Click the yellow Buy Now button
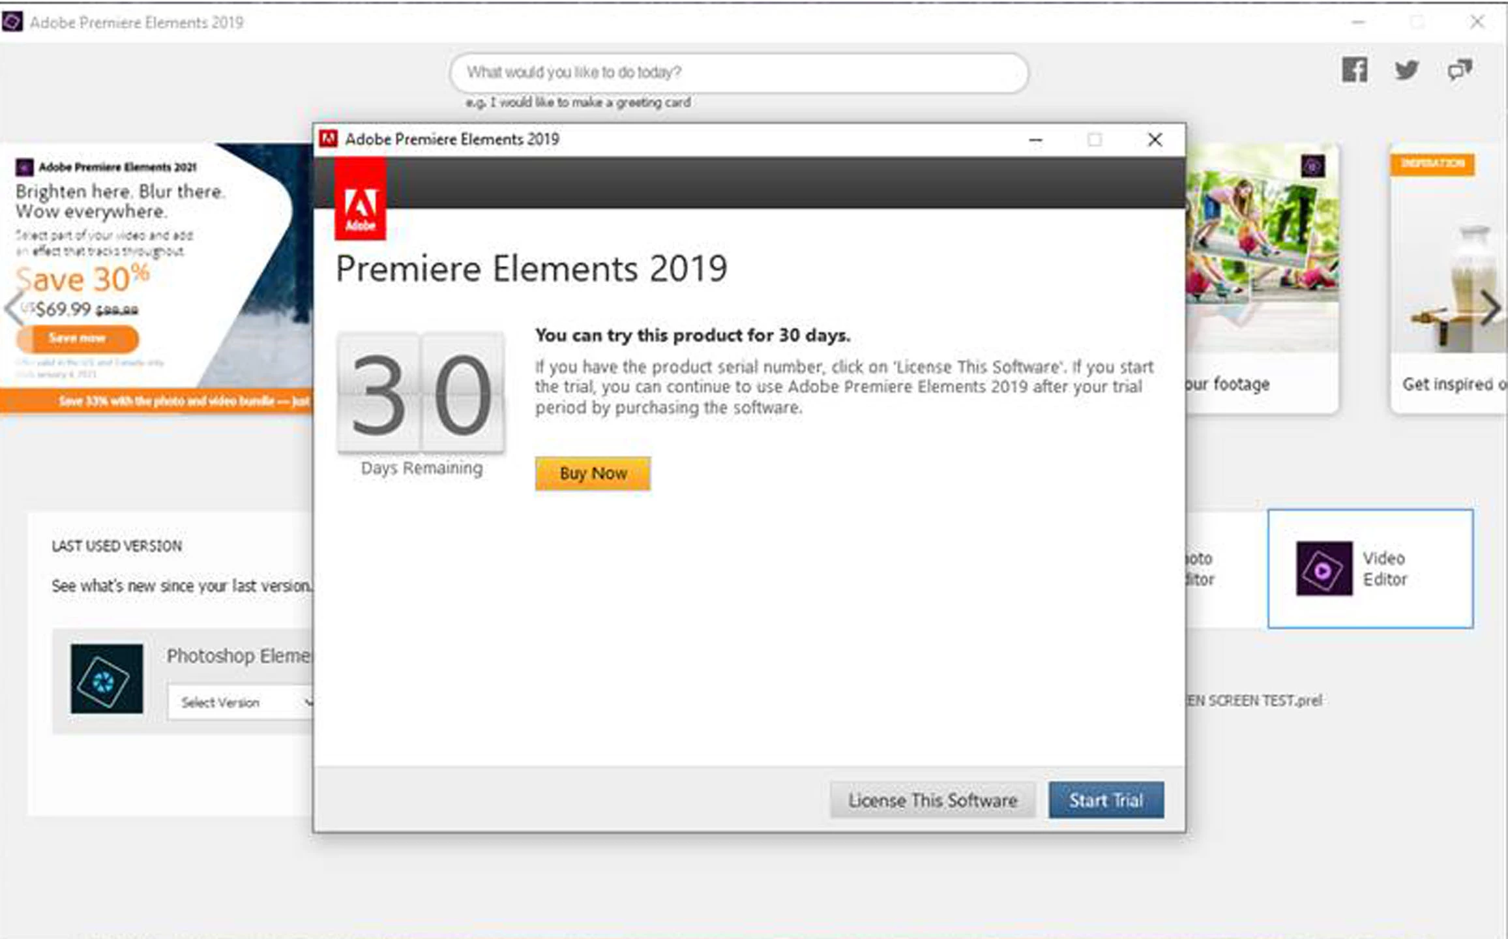 593,473
